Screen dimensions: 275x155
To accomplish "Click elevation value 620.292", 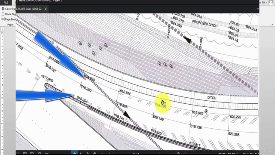I will coord(235,117).
